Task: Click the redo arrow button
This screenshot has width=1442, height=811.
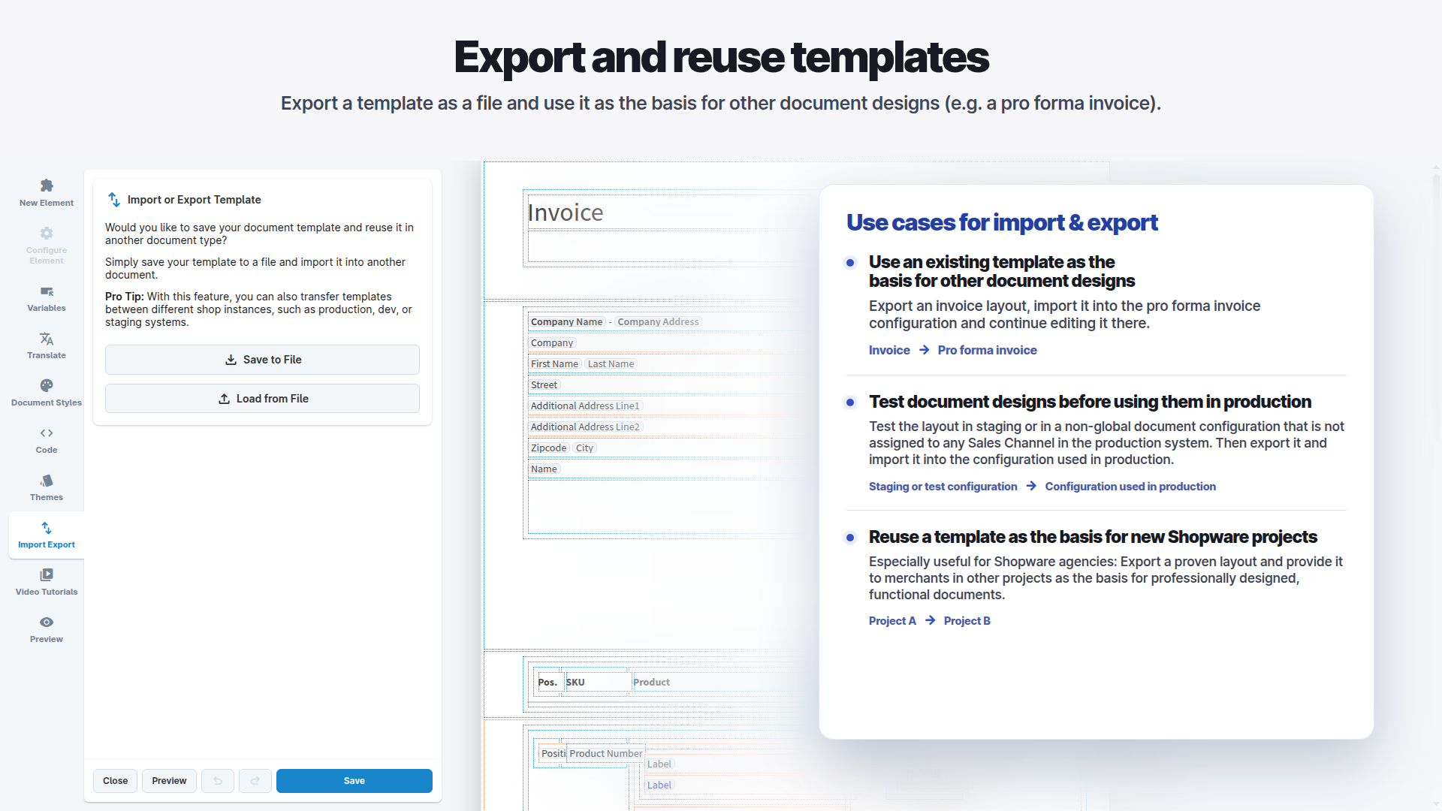Action: 255,781
